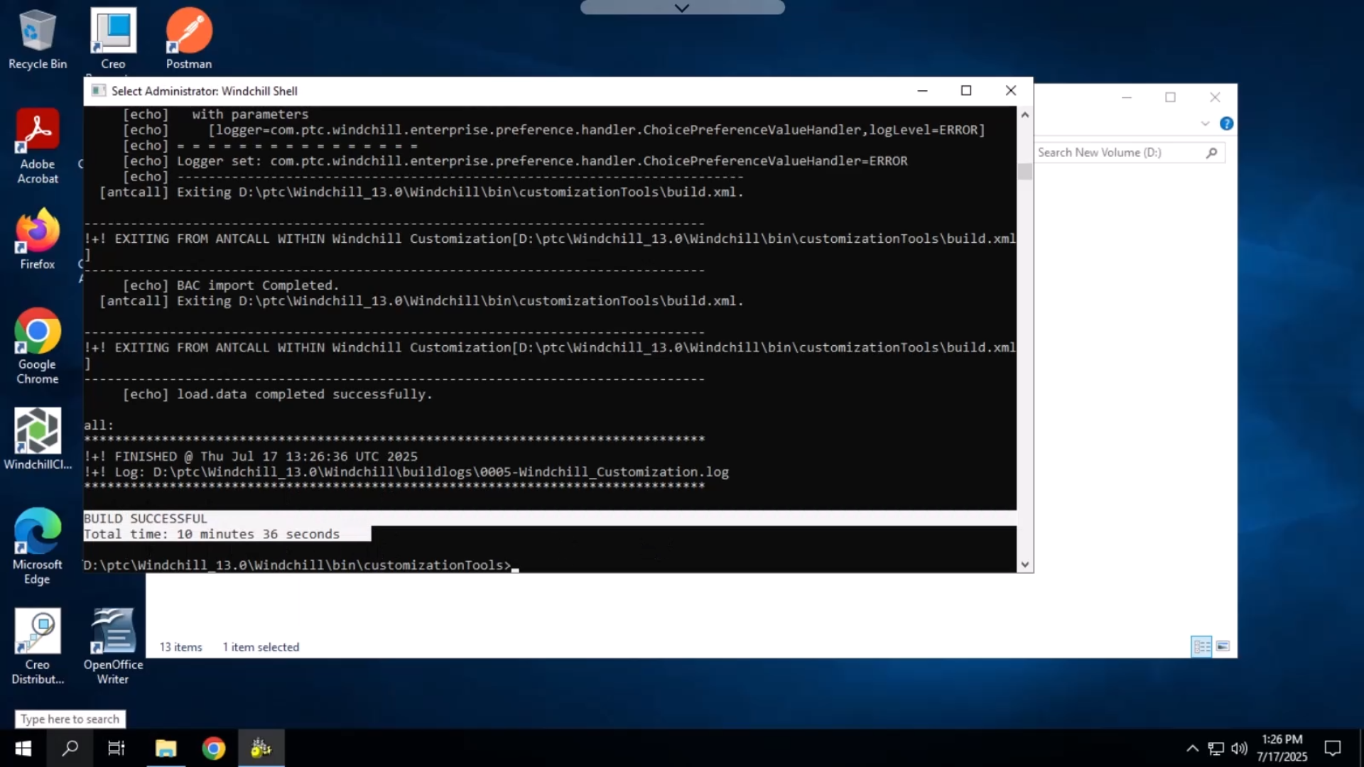Click the Windows Start button
1364x767 pixels.
point(23,748)
